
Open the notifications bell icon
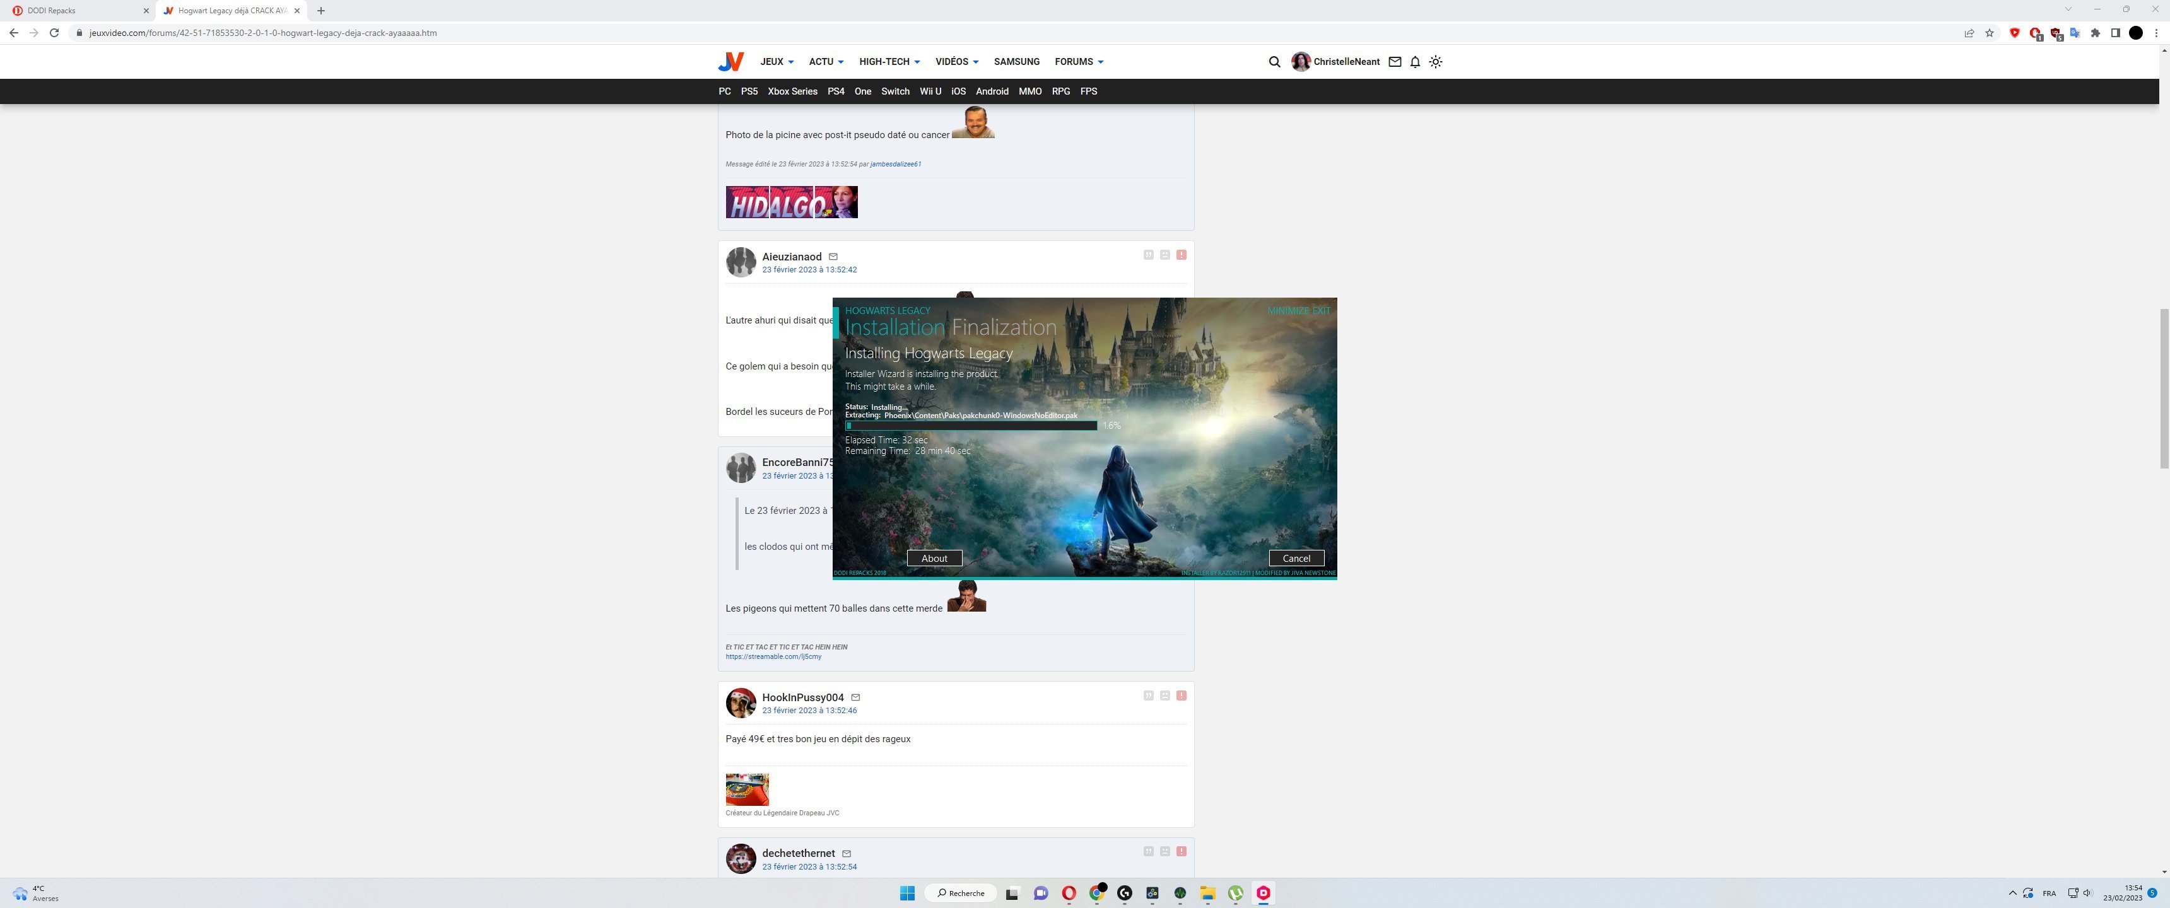pos(1415,62)
